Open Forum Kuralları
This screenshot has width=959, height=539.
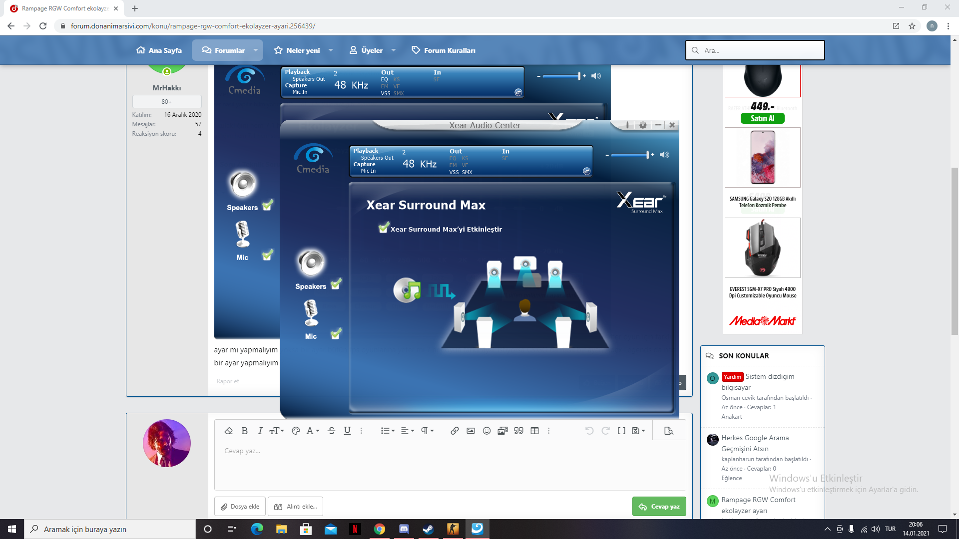[x=444, y=50]
